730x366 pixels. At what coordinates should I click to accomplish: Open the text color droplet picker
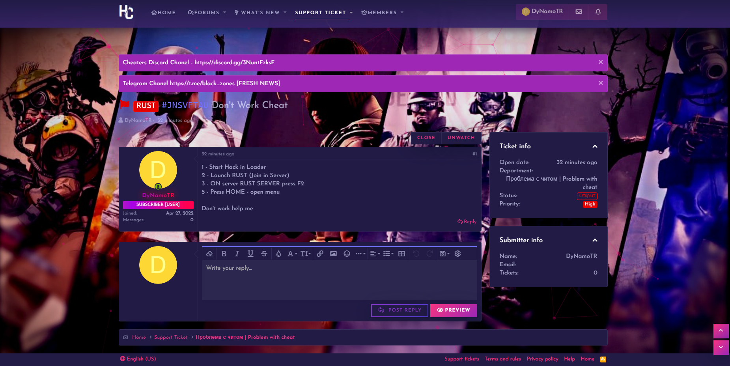[278, 254]
